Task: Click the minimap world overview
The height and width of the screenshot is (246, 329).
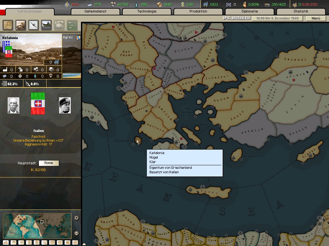Action: [x=37, y=225]
